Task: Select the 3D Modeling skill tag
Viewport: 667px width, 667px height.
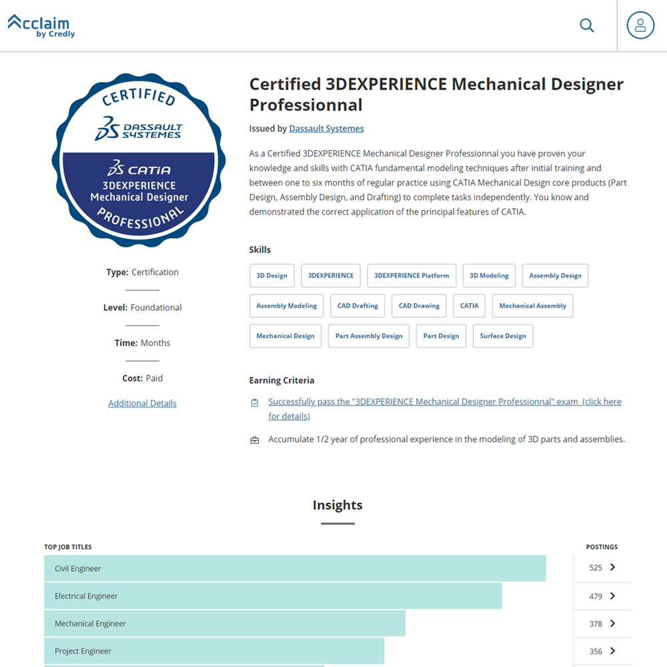Action: click(x=489, y=275)
